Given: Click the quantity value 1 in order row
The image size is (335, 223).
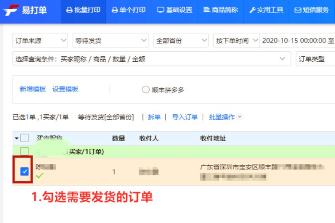Looking at the screenshot, I should [114, 172].
